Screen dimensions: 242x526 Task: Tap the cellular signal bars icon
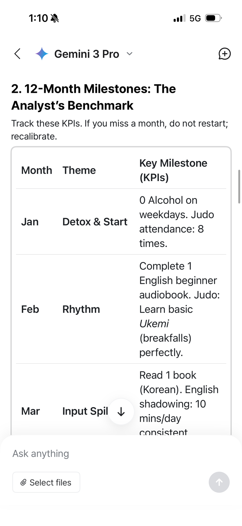click(179, 19)
